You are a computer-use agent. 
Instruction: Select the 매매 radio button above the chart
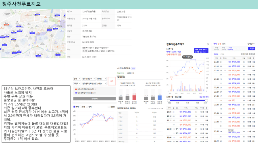[74, 107]
